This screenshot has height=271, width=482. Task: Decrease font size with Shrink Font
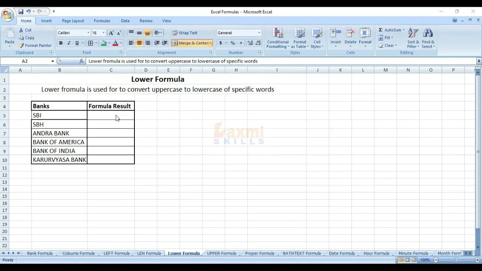pos(119,33)
